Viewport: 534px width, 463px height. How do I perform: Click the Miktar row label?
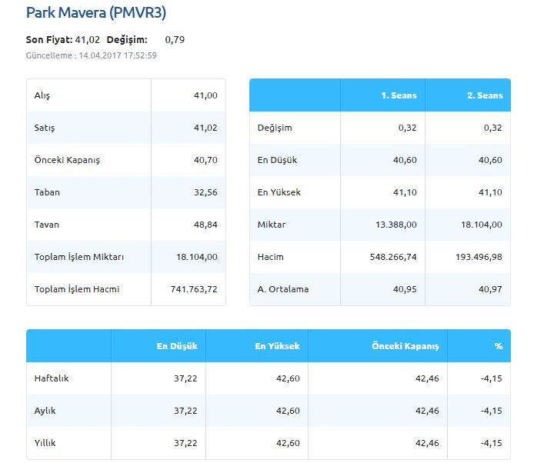pyautogui.click(x=272, y=225)
